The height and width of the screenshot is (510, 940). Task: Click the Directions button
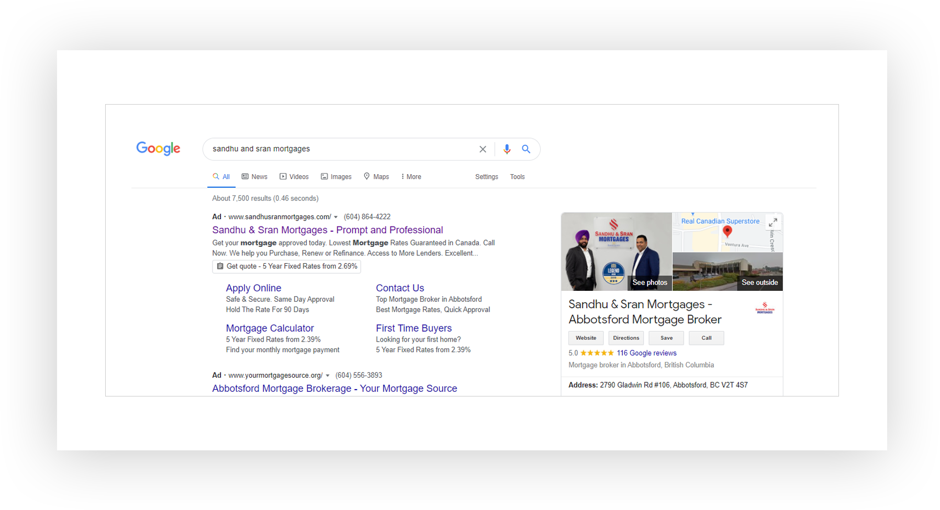coord(626,338)
